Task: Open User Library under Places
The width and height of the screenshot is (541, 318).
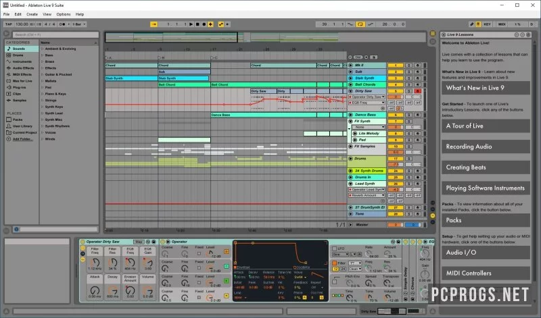Action: tap(22, 126)
